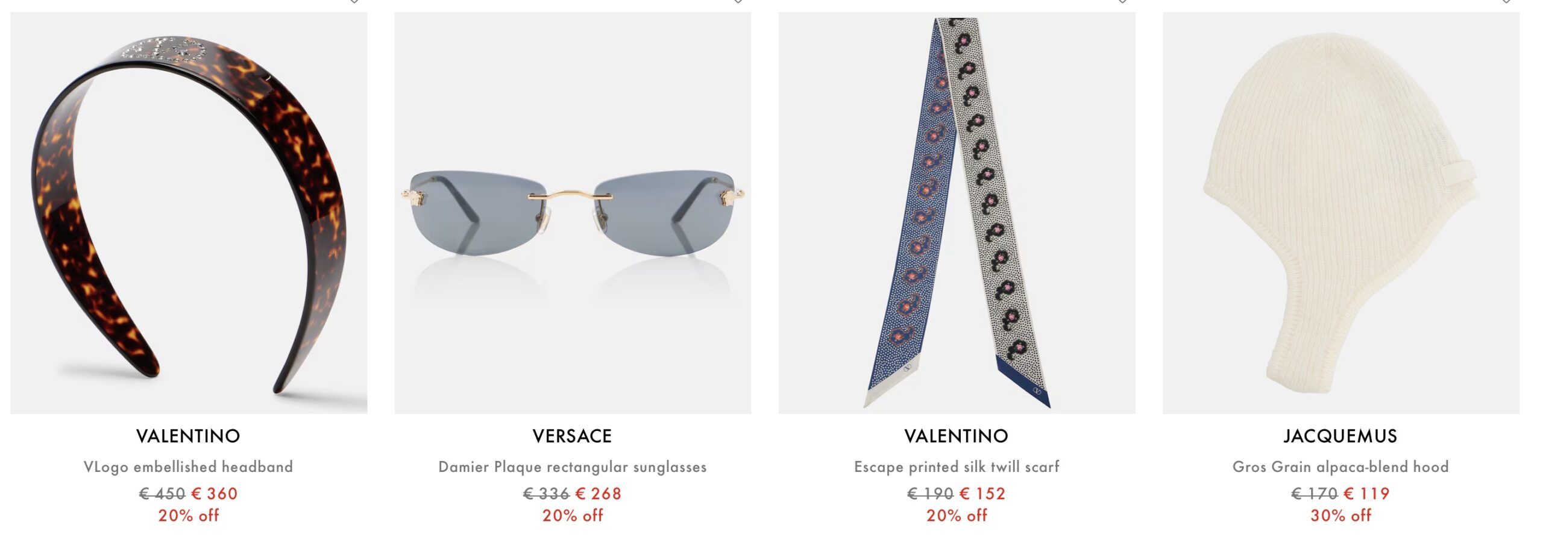1543x537 pixels.
Task: Click the VALENTINO brand above headband title
Action: (188, 436)
